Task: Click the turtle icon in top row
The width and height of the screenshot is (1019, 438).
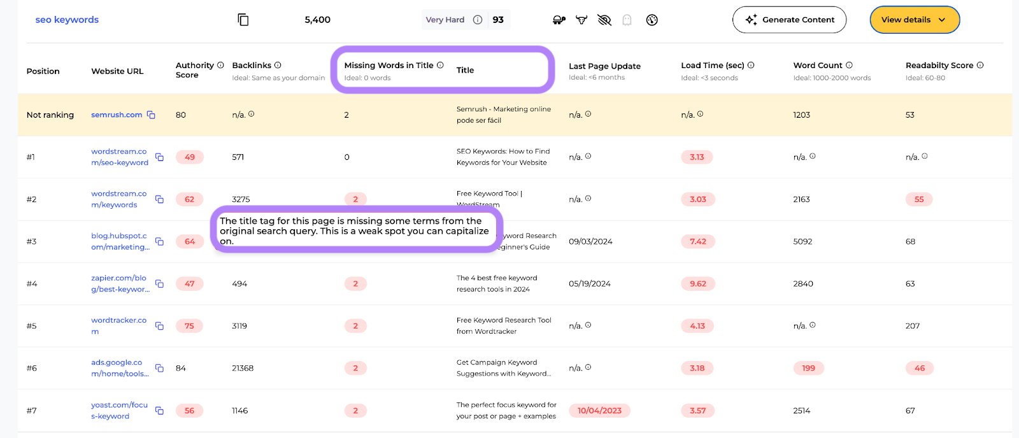Action: (559, 20)
